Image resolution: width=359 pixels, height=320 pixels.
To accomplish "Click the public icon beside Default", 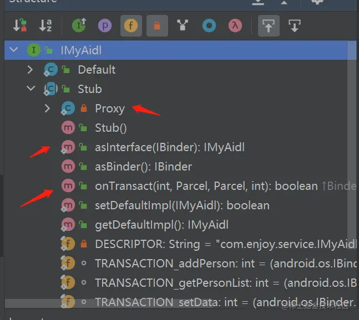I will [65, 69].
